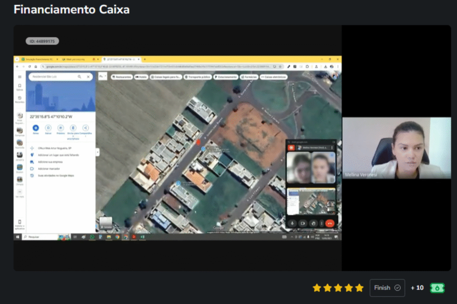Open the Recentes icon in Maps sidebar
457x304 pixels.
20,98
